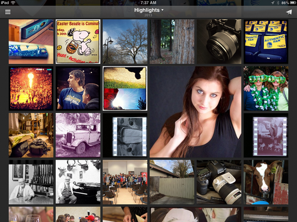Image resolution: width=297 pixels, height=222 pixels.
Task: Open the pink-tinted film strip photo
Action: tap(266, 135)
